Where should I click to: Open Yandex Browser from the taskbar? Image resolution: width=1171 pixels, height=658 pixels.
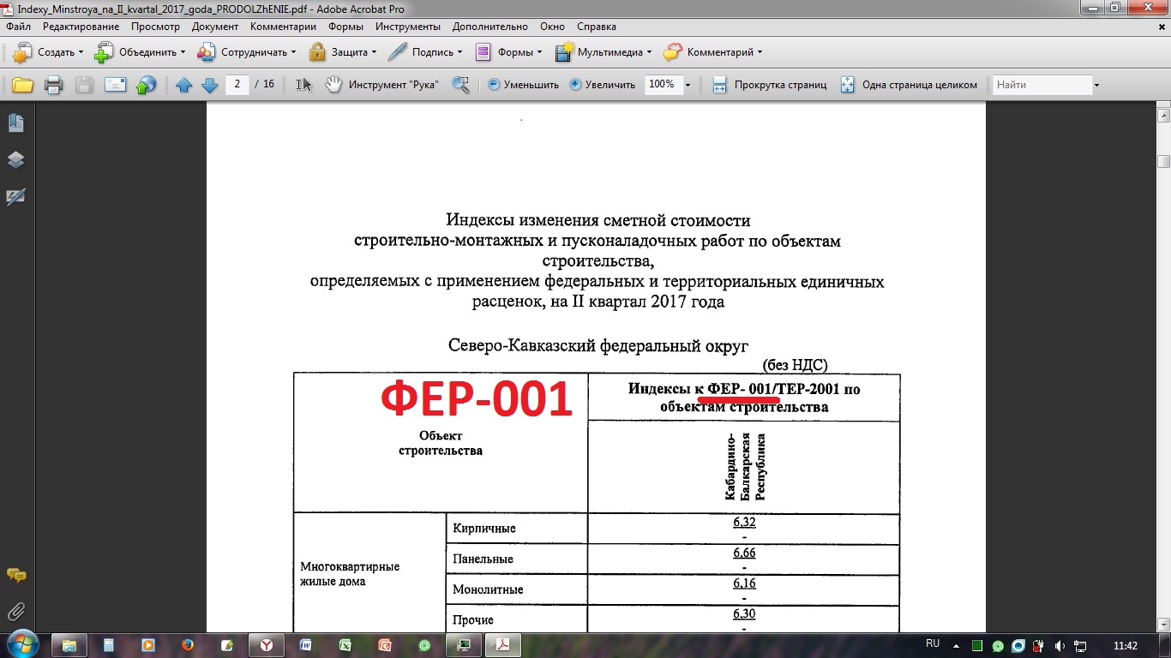[x=267, y=645]
